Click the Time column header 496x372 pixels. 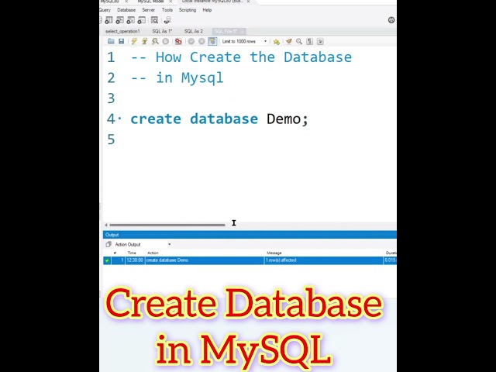pyautogui.click(x=132, y=253)
